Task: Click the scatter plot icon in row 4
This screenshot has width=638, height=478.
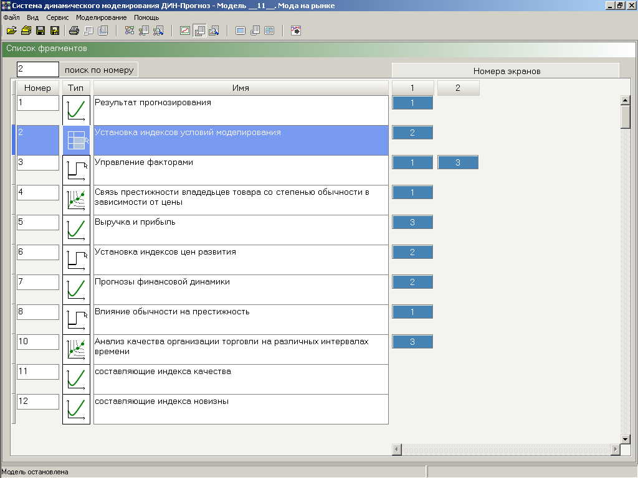Action: 76,200
